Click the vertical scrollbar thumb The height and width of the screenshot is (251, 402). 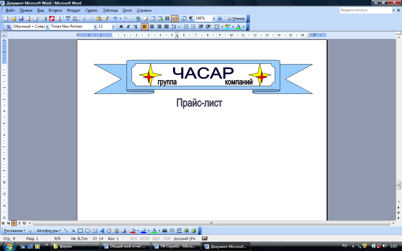point(399,185)
